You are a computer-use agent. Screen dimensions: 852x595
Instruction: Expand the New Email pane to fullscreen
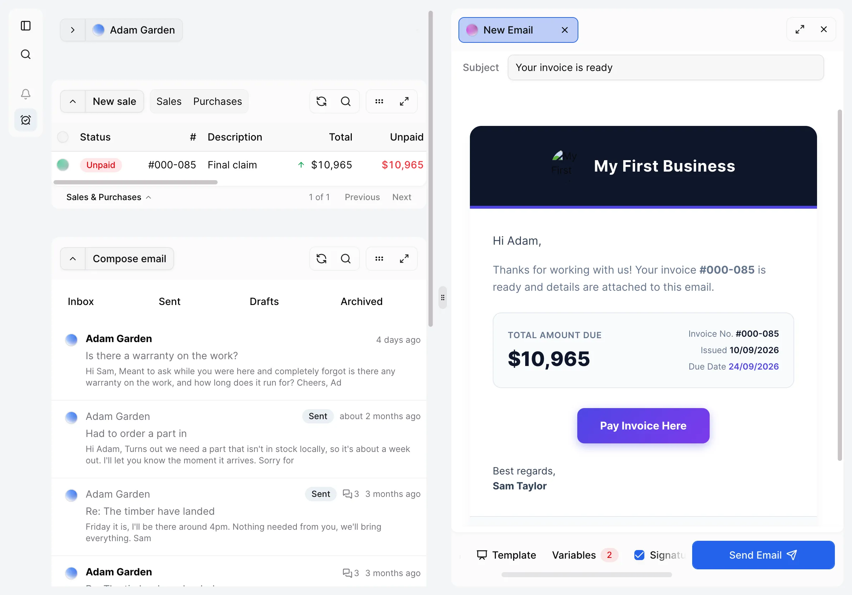point(800,29)
